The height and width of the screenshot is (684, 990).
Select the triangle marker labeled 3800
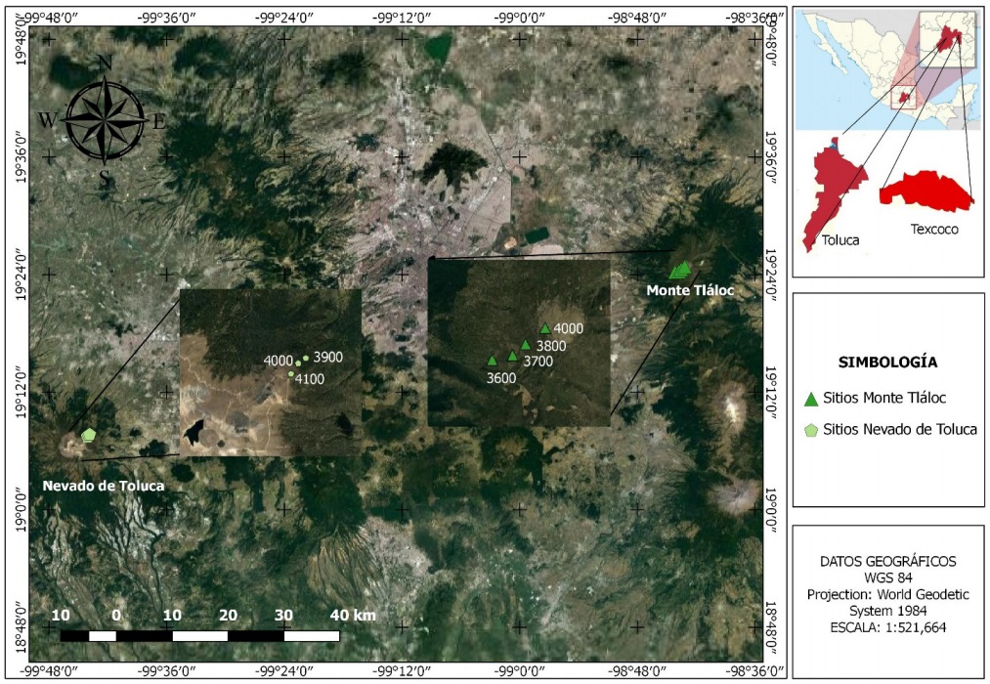(526, 344)
